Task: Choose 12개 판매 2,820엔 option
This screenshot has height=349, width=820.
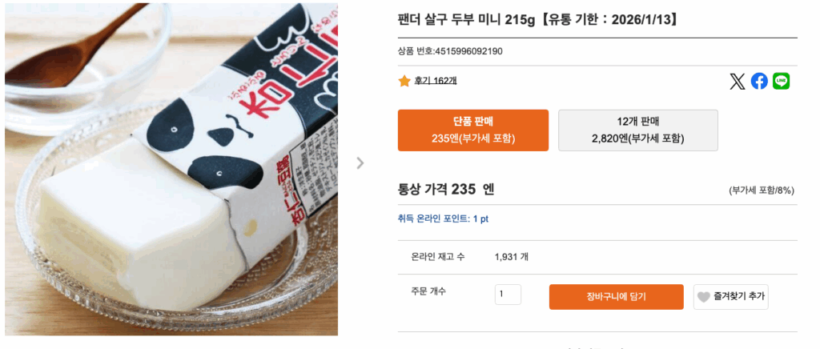Action: (637, 130)
